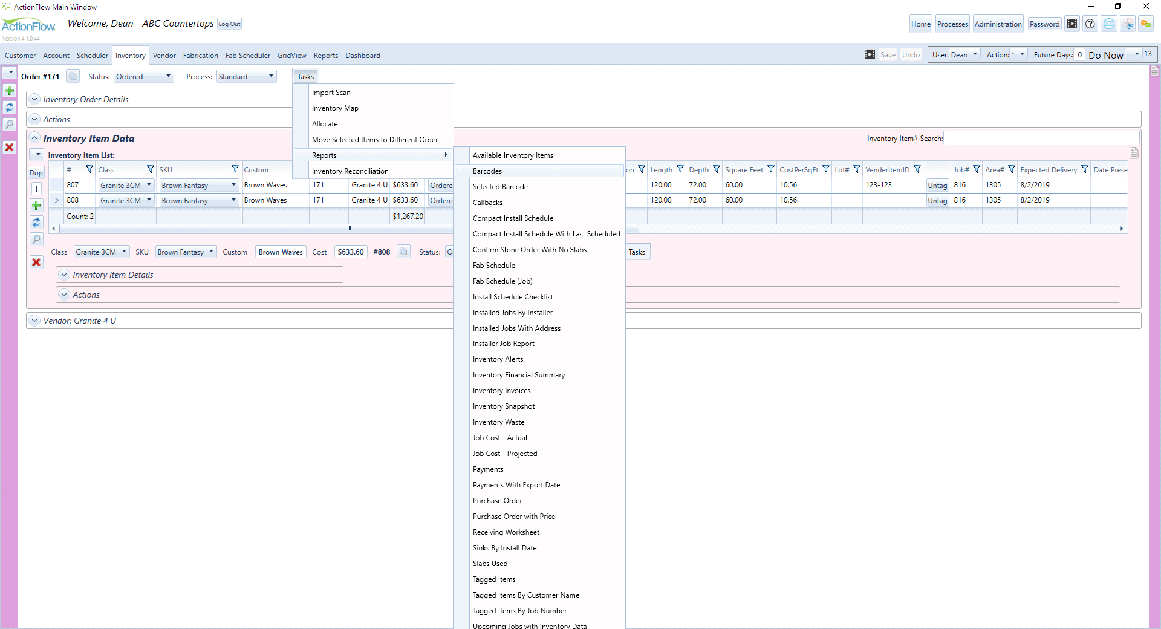
Task: Collapse the Inventory Item Data section
Action: [35, 138]
